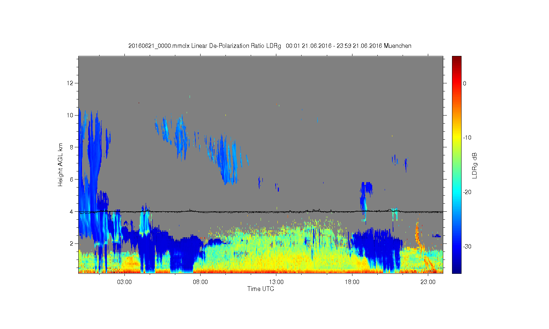Click the 'LDRg dB' colorbar label

click(475, 165)
